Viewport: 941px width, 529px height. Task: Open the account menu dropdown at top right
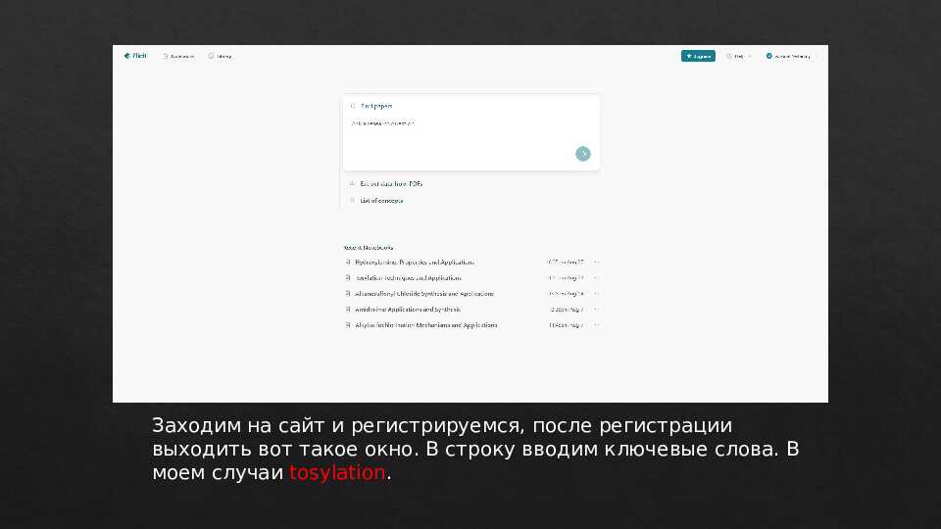[x=792, y=56]
